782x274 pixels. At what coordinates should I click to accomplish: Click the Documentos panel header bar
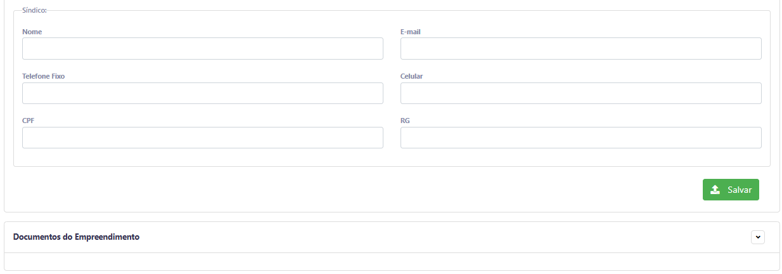pyautogui.click(x=444, y=237)
